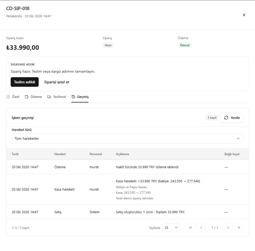Jump to the last page of records
This screenshot has height=251, width=255.
[x=239, y=228]
